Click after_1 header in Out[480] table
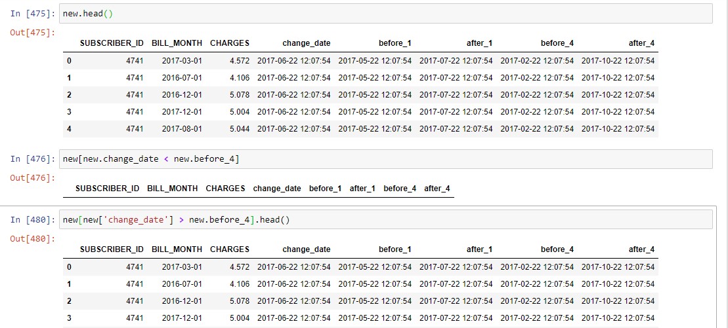 coord(480,249)
